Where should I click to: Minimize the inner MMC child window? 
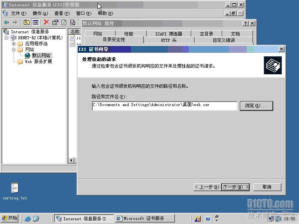[x=227, y=13]
